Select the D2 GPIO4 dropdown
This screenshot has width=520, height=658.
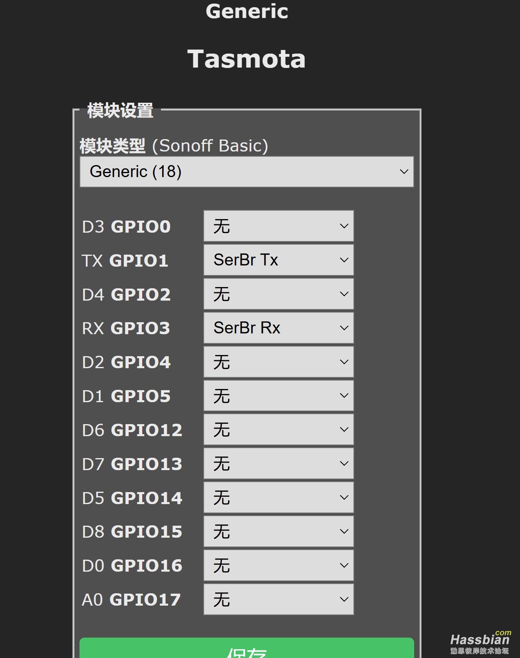278,362
